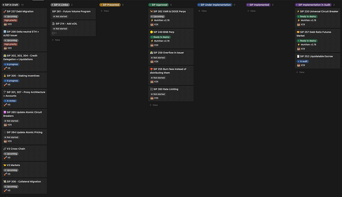The width and height of the screenshot is (342, 197).
Task: Click the orange icon on SIP 257 Debt Ratio Futures Market
Action: click(298, 32)
